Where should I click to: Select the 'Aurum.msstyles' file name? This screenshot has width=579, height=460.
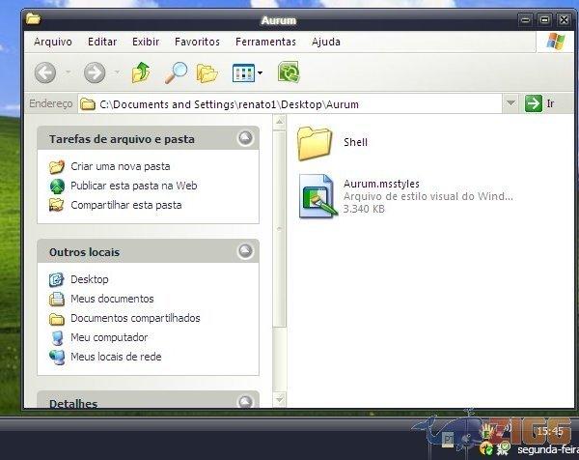point(381,184)
